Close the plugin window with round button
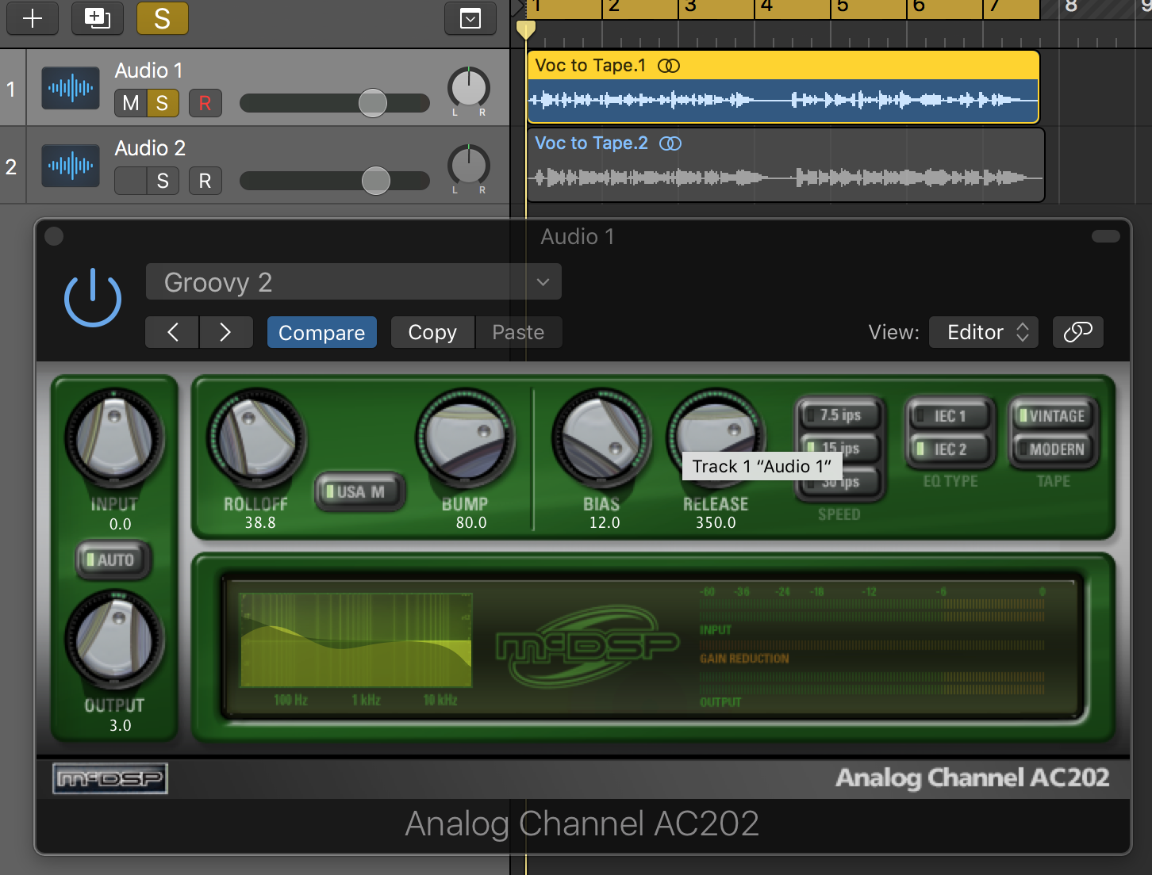 pos(54,236)
